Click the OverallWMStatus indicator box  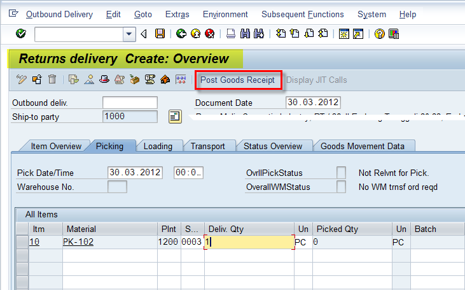342,187
